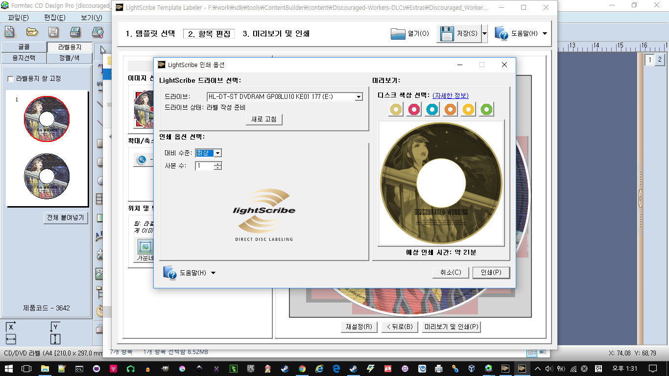The image size is (669, 376).
Task: Choose the yellow disc color
Action: pos(469,109)
